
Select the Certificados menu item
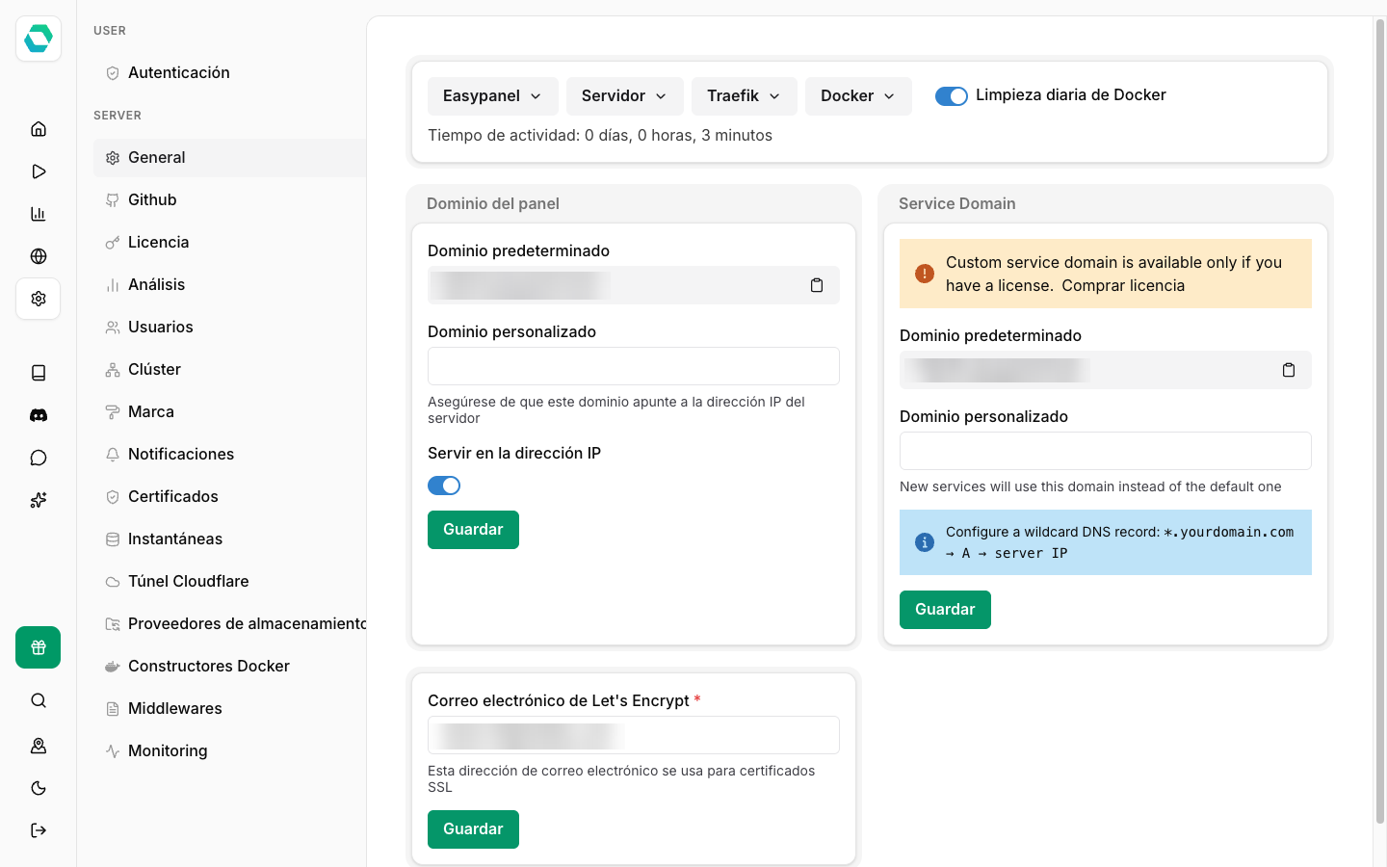(229, 497)
